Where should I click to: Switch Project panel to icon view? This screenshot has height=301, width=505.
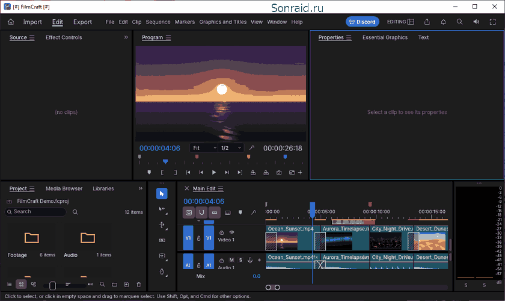click(x=21, y=284)
